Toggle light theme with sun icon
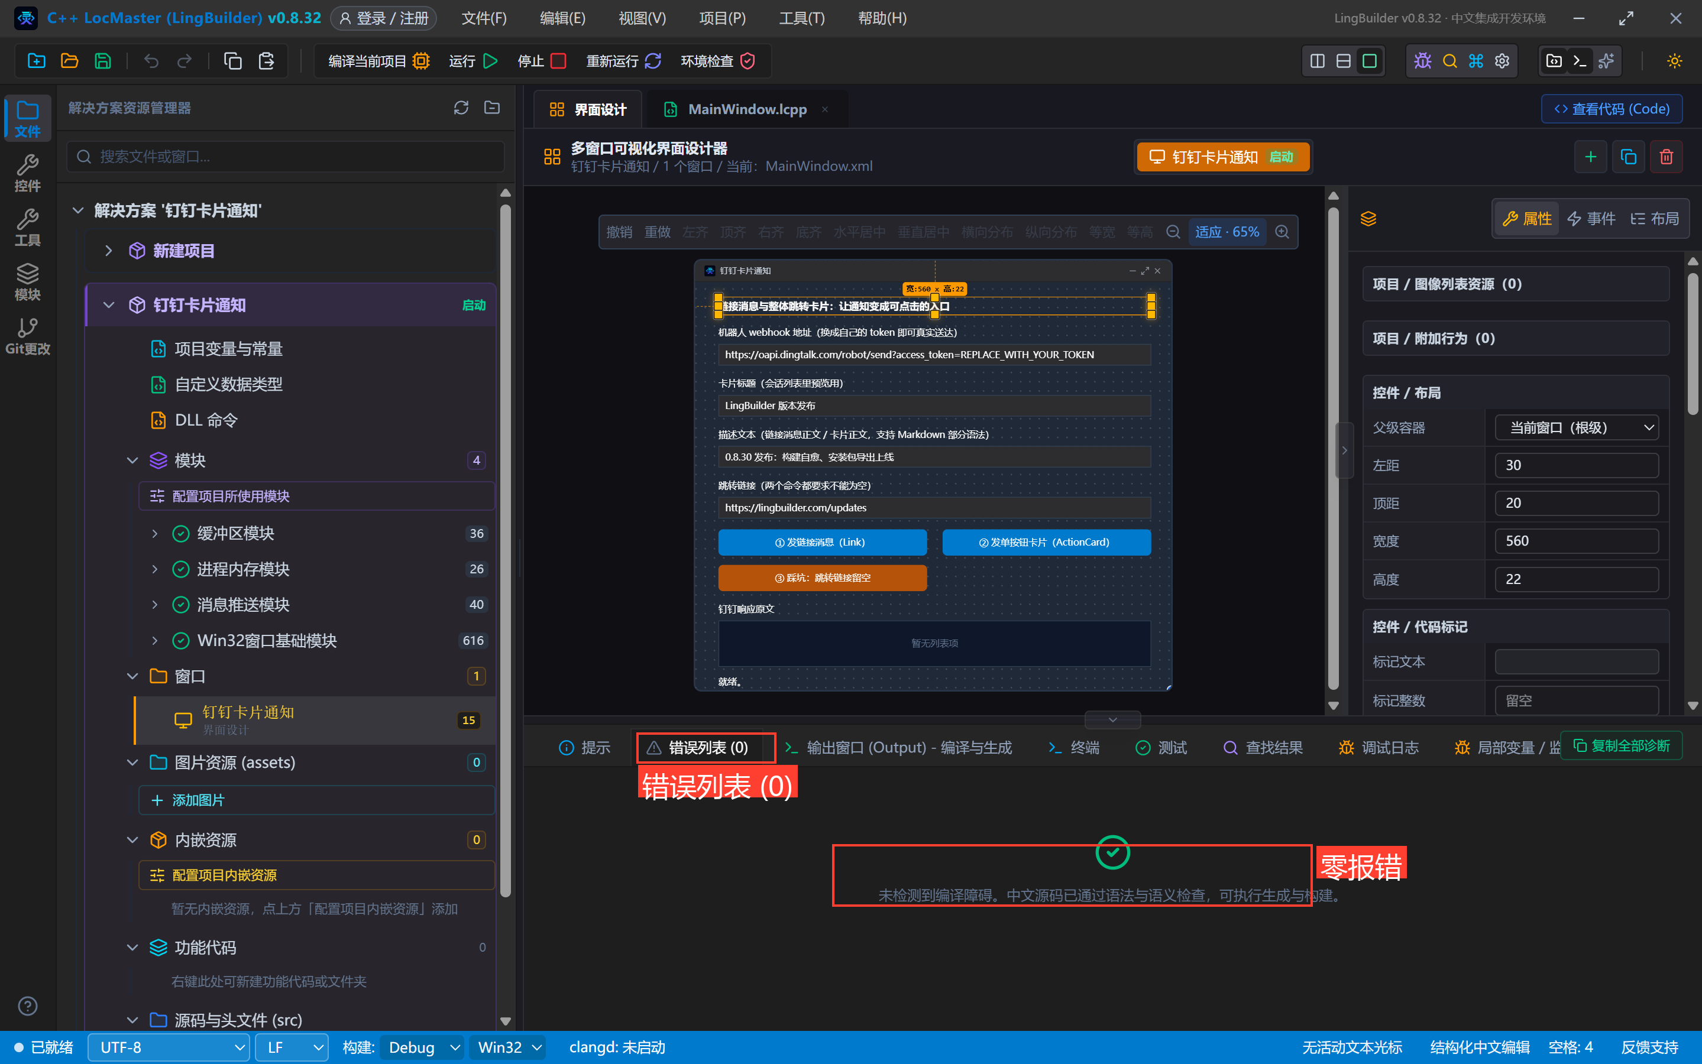This screenshot has width=1702, height=1064. click(x=1675, y=61)
